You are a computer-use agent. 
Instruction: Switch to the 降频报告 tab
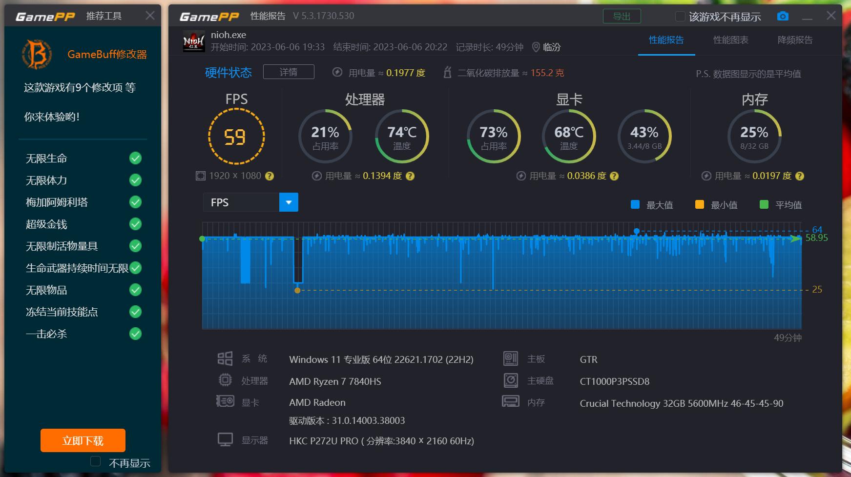pos(795,41)
